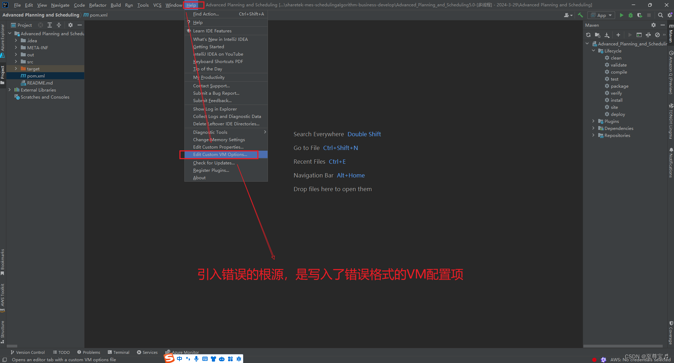
Task: Open Bookmarks side tool window
Action: click(x=2, y=262)
